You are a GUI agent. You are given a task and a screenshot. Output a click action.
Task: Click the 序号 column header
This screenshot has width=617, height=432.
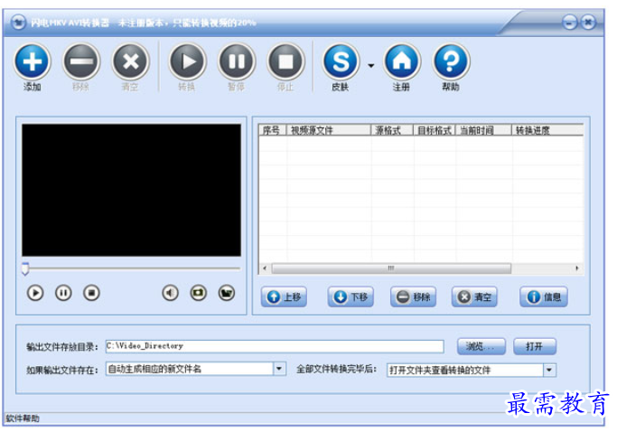272,130
